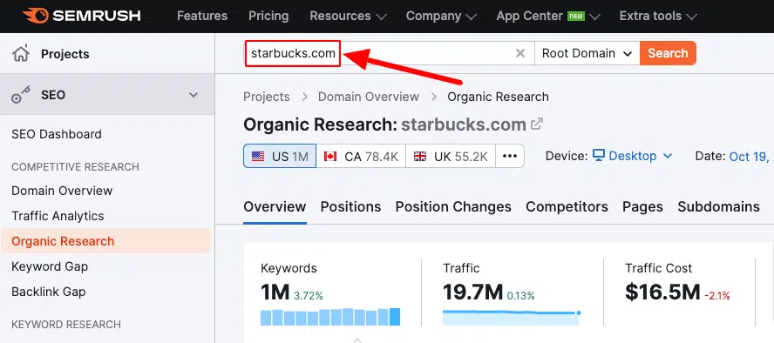Collapse the SEO sidebar section
The height and width of the screenshot is (343, 774).
193,95
